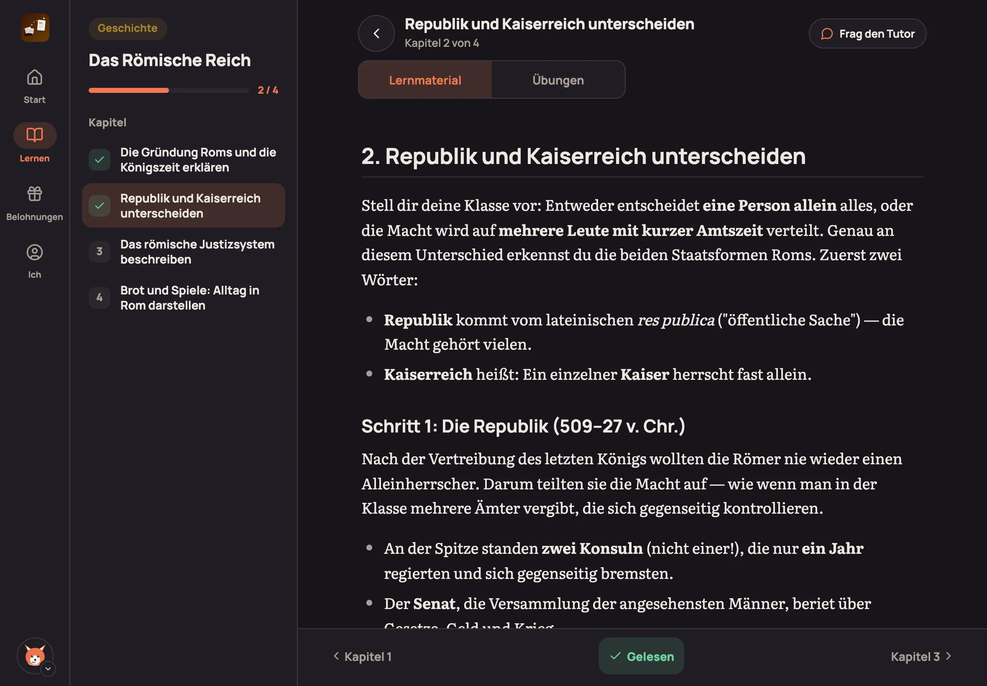Switch to the Übungen tab

pyautogui.click(x=558, y=80)
